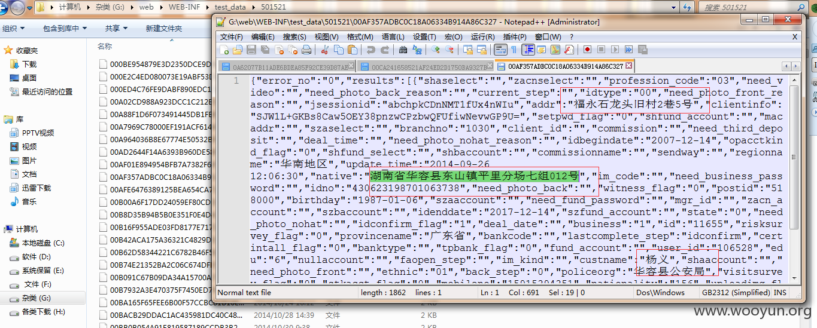
Task: Click line number 1 in the editor margin
Action: pyautogui.click(x=237, y=81)
